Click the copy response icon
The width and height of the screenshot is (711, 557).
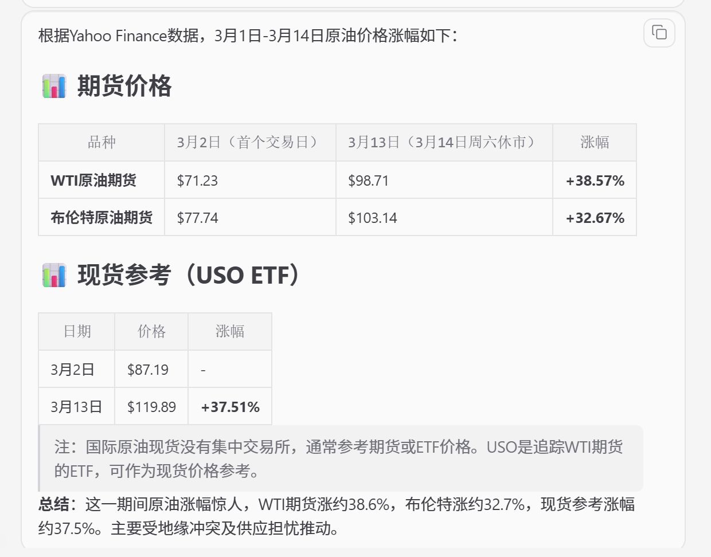(x=659, y=33)
